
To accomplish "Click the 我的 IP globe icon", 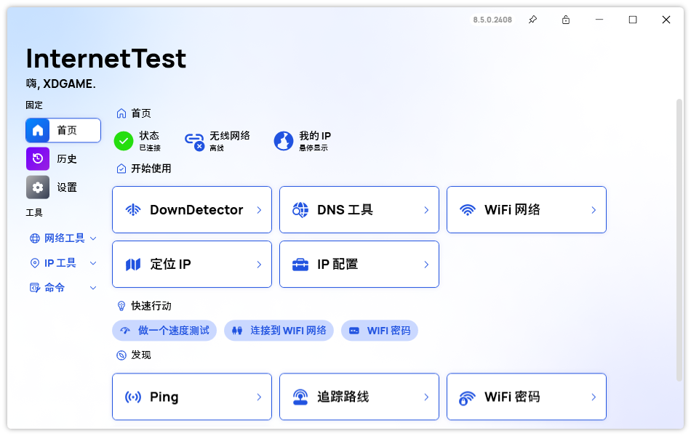I will pyautogui.click(x=281, y=141).
